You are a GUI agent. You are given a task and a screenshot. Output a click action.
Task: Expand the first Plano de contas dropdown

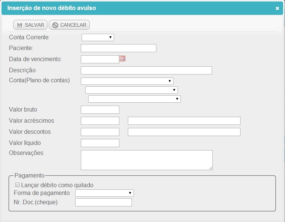click(127, 81)
